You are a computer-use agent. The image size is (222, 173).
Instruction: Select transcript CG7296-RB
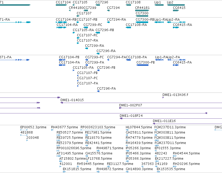point(98,33)
